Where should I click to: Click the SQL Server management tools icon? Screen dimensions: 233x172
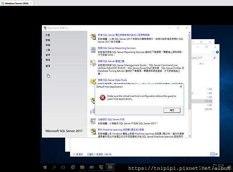[x=93, y=63]
